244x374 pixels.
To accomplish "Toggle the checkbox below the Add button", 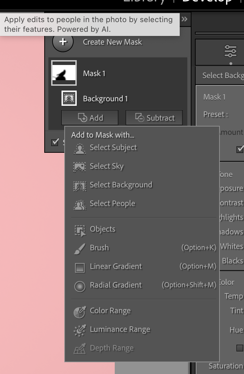I will (55, 142).
